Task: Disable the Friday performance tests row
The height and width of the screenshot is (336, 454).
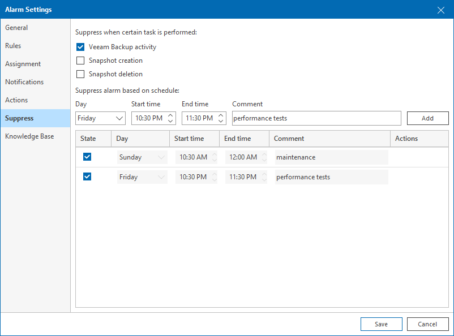Action: pyautogui.click(x=87, y=176)
